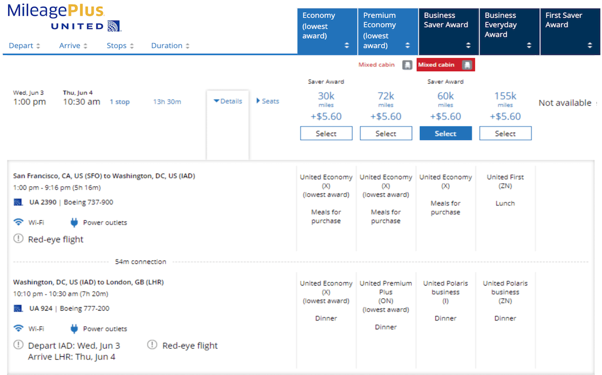Click the Wi-Fi icon for flight UA 924
The image size is (602, 375).
pyautogui.click(x=18, y=328)
